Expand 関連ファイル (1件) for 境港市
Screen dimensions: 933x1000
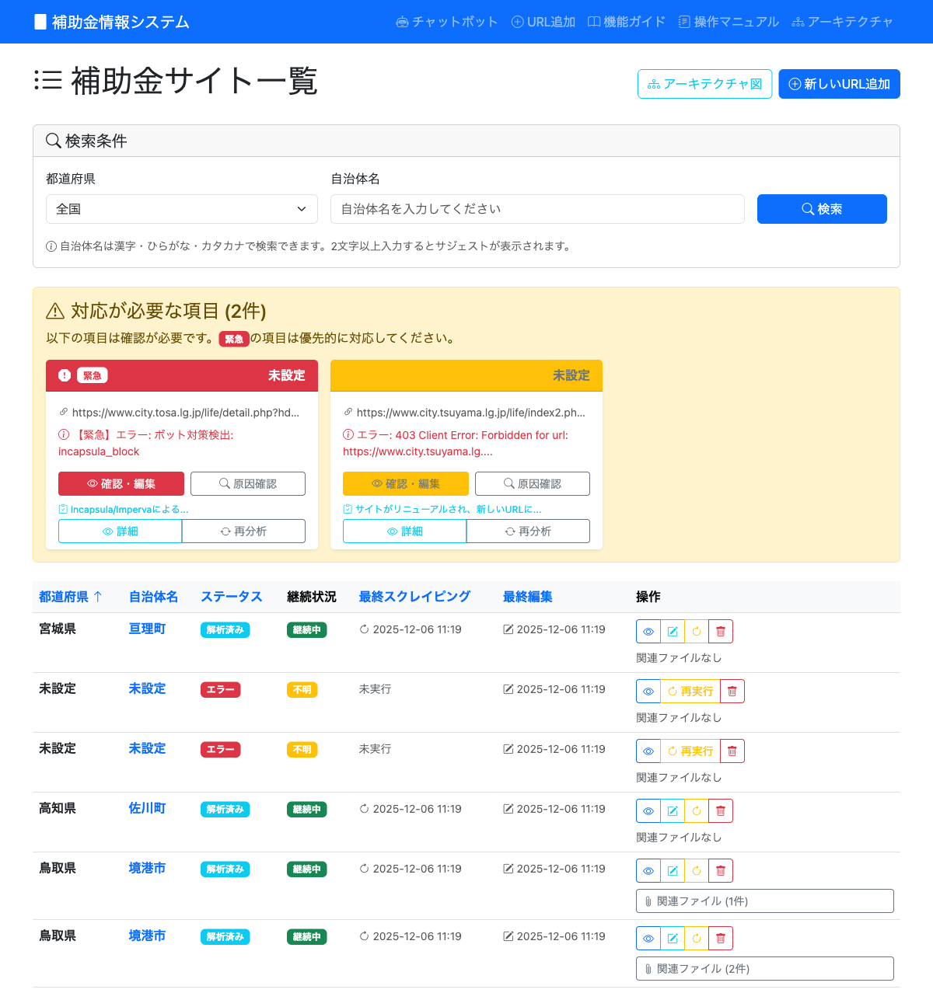(764, 901)
